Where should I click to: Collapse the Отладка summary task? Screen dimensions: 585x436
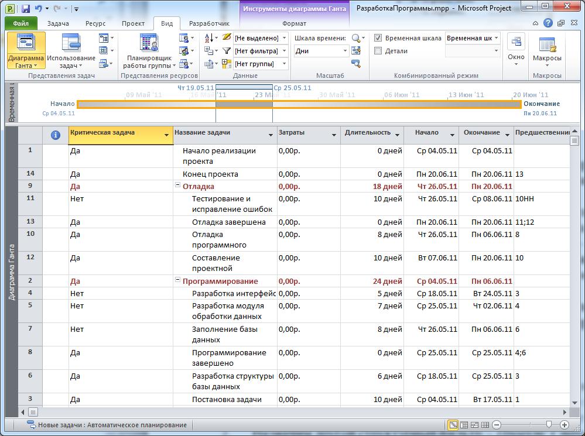tap(178, 186)
